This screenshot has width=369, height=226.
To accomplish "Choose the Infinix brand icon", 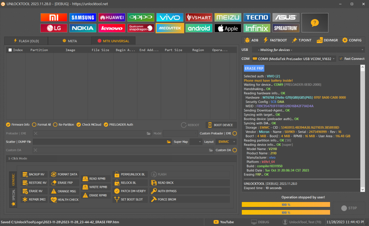I will point(257,28).
